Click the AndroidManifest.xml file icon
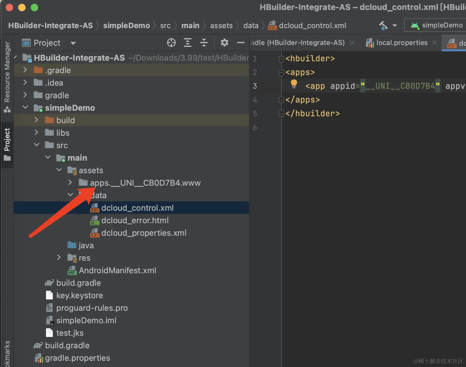The width and height of the screenshot is (466, 367). click(72, 270)
